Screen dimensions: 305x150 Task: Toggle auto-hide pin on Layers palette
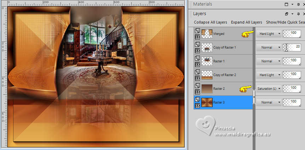[298, 14]
